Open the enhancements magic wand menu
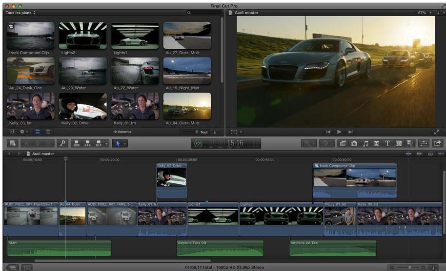Viewport: 446px width, 271px height. coord(308,143)
